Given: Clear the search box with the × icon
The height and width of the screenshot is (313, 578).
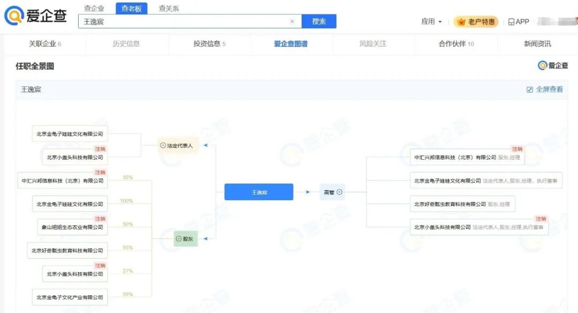Looking at the screenshot, I should click(x=292, y=21).
